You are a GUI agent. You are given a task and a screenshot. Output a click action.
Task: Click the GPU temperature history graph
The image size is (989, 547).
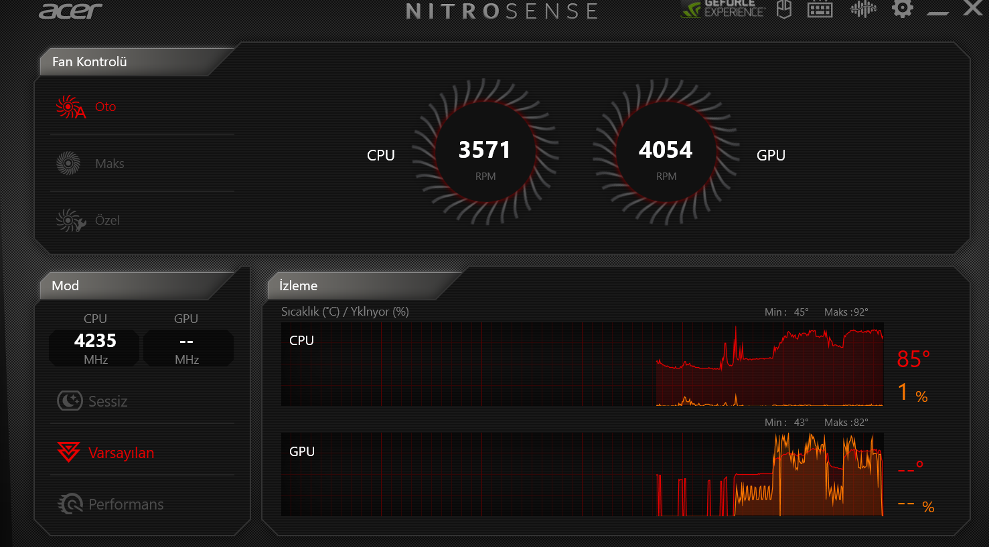(583, 475)
